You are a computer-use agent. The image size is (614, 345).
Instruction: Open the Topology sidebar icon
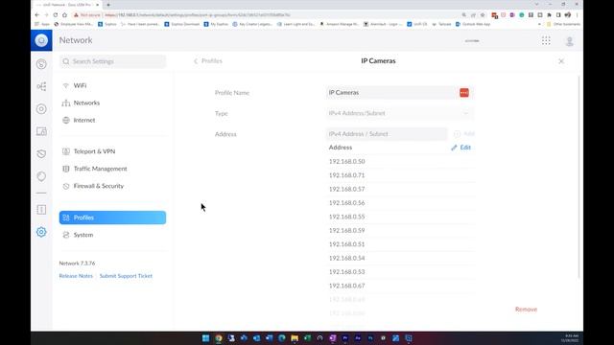tap(41, 86)
